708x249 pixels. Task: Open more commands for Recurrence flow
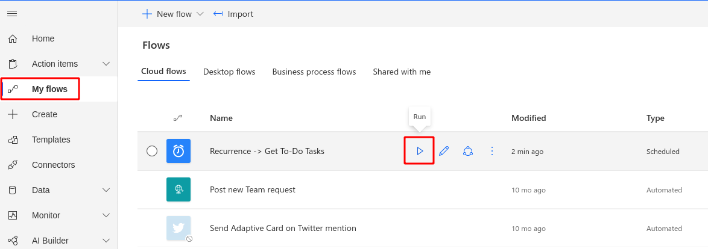tap(492, 151)
